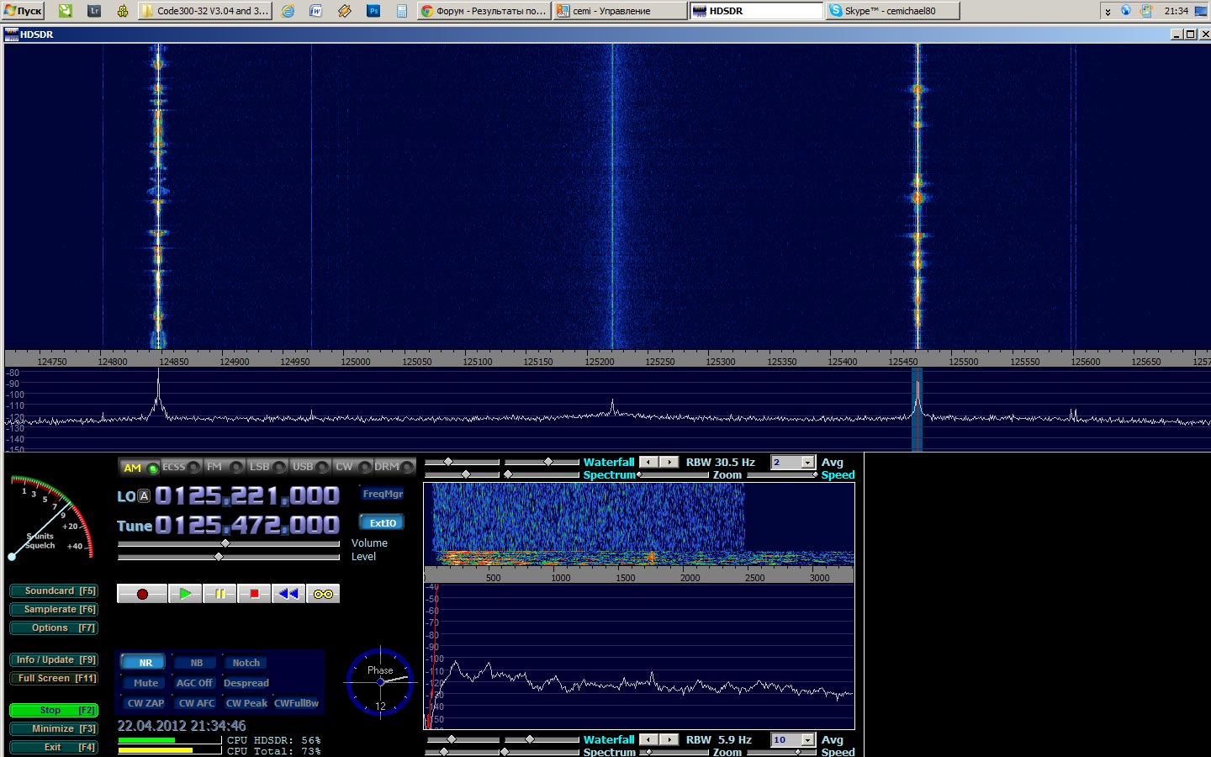
Task: Enable CWFullBw option
Action: 296,703
